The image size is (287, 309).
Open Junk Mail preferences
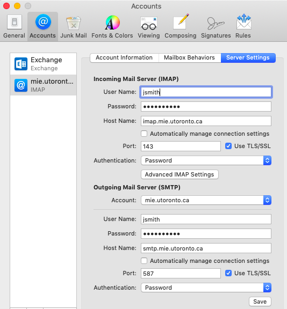coord(74,26)
